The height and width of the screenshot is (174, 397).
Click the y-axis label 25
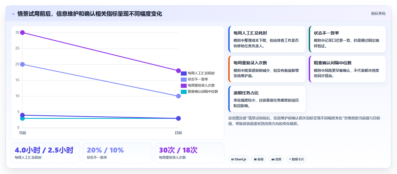coord(17,48)
